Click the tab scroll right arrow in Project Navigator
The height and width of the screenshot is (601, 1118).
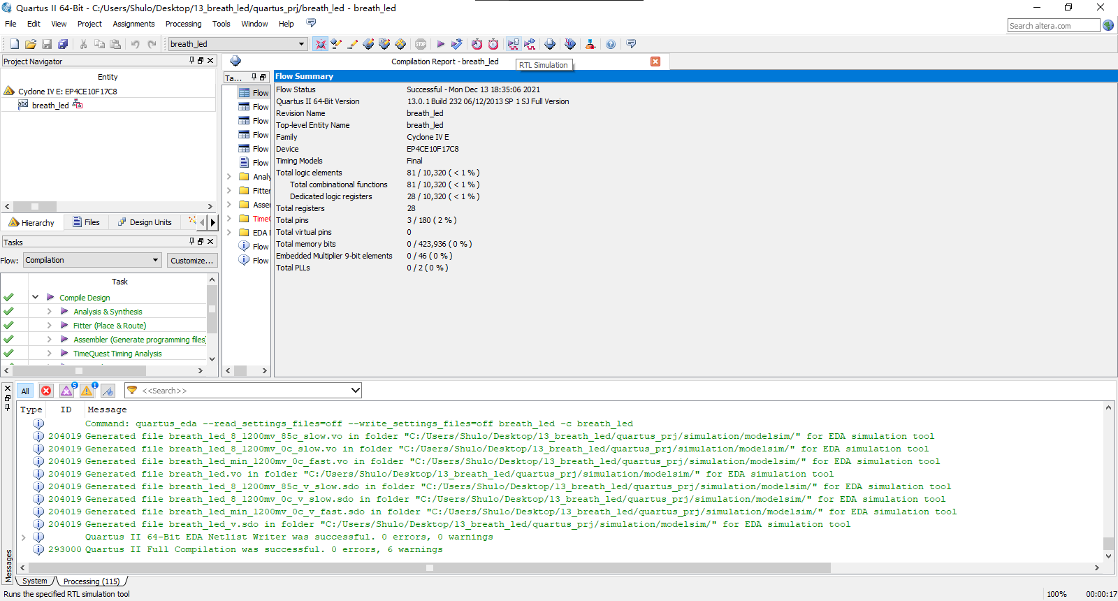212,222
